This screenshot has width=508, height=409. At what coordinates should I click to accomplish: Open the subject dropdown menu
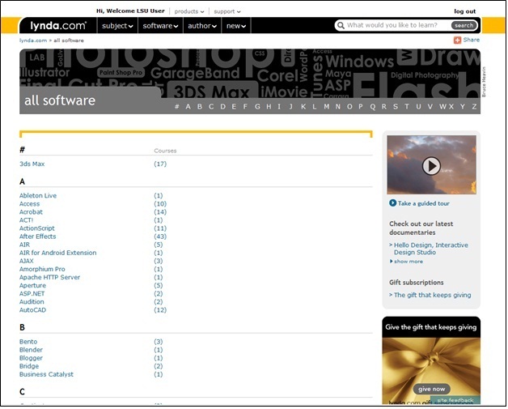coord(117,26)
